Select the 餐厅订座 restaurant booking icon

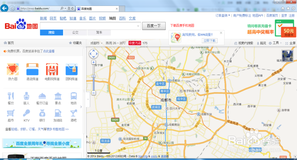42,96
